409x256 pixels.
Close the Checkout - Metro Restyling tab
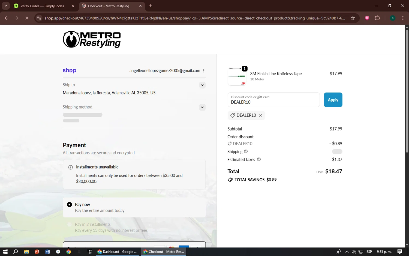[x=140, y=6]
